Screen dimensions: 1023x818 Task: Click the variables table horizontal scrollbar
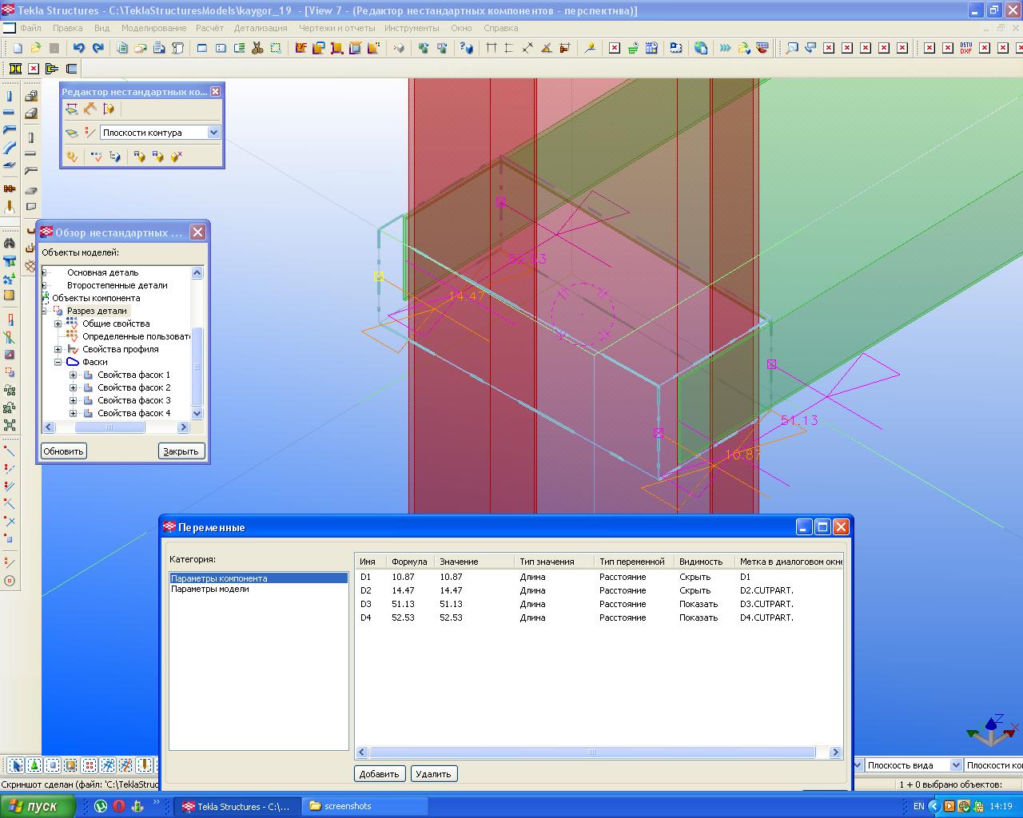click(x=591, y=752)
